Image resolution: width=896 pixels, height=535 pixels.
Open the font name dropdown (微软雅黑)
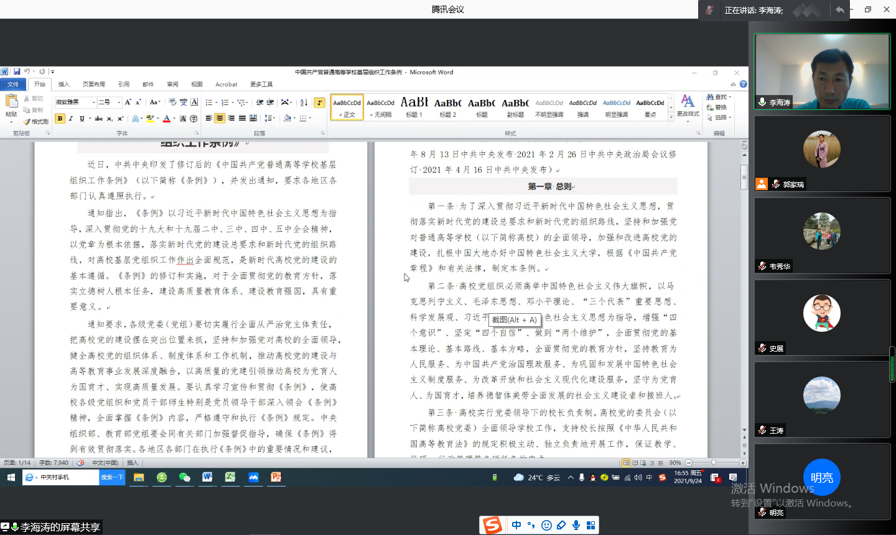[93, 103]
